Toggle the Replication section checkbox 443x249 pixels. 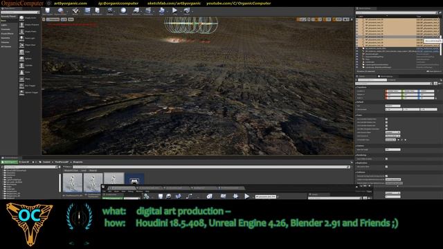pos(386,167)
